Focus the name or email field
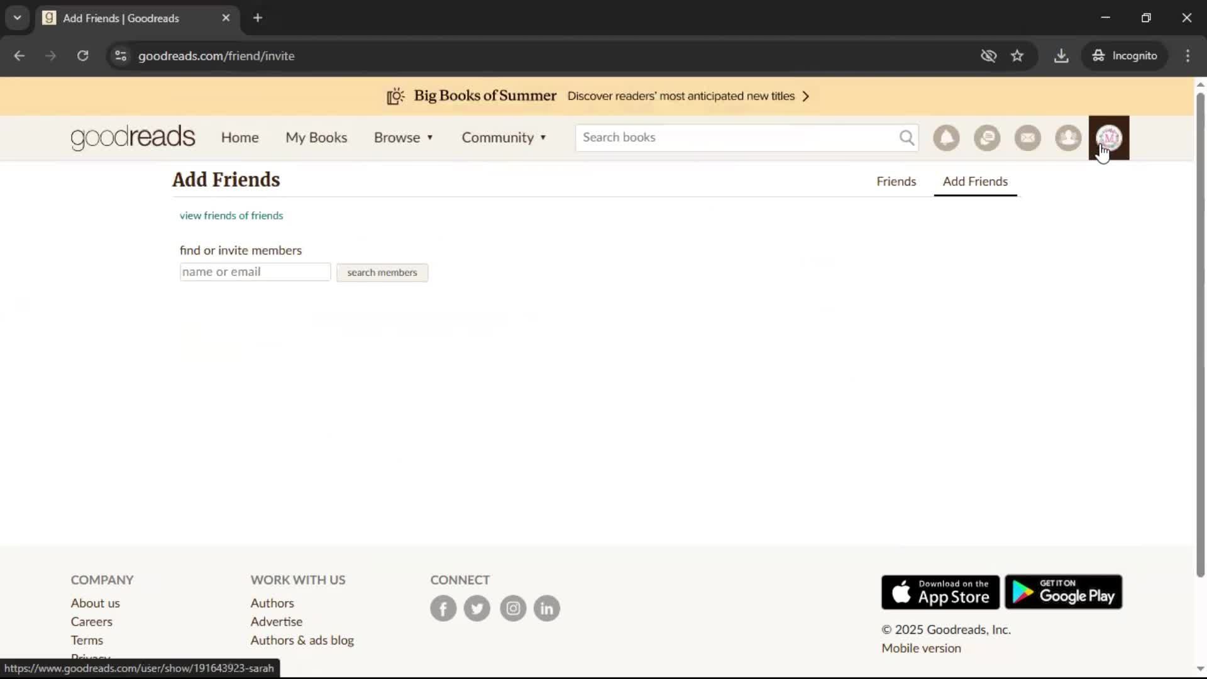Screen dimensions: 1207x679 (x=255, y=272)
